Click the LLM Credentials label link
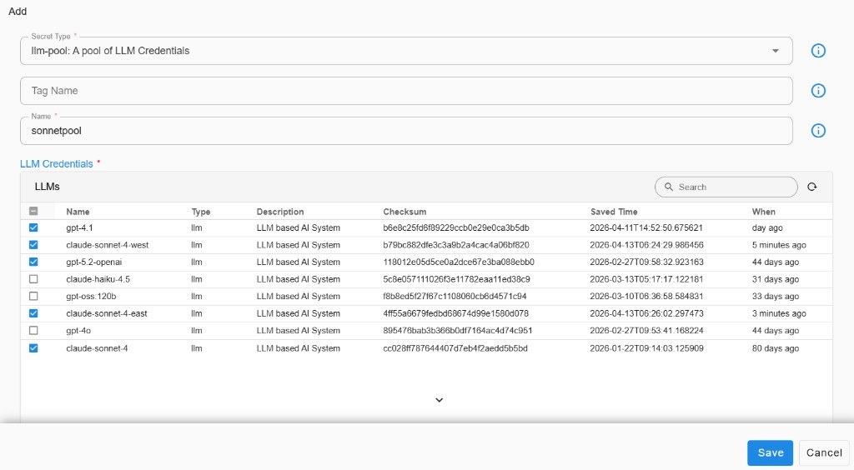The width and height of the screenshot is (854, 470). [56, 163]
